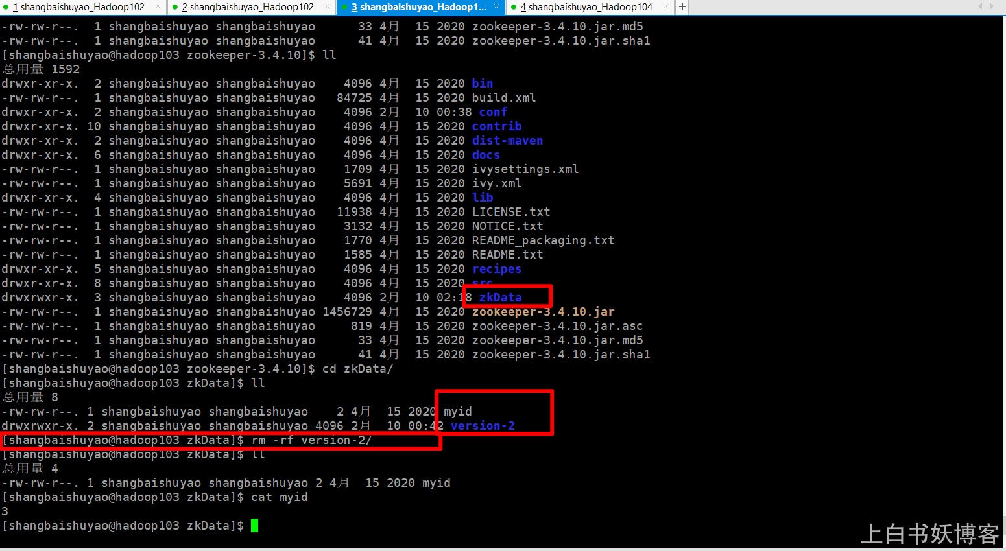Click the 'dist-maven' directory name
1006x551 pixels.
tap(507, 141)
